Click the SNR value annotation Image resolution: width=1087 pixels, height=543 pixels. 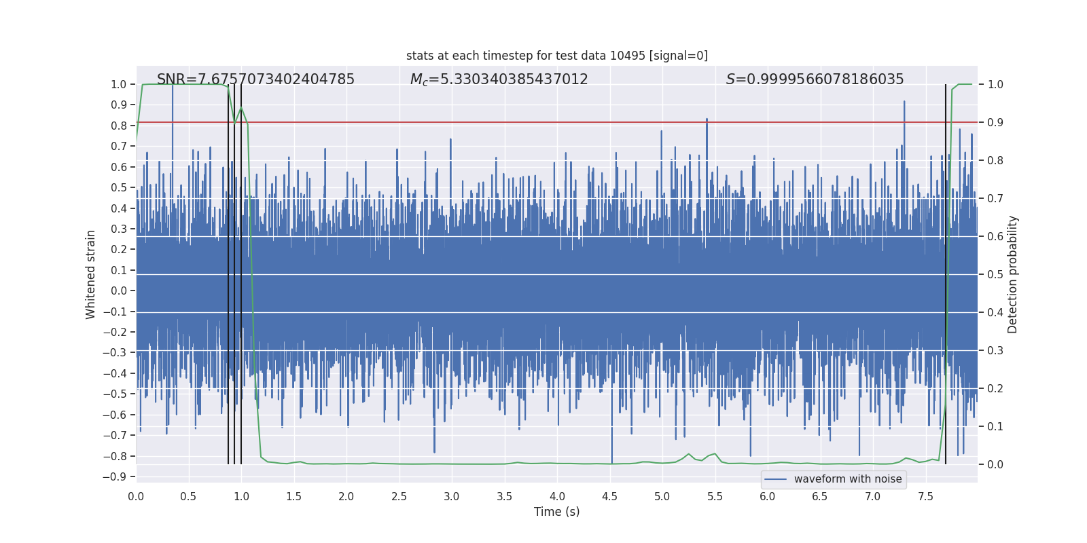255,79
